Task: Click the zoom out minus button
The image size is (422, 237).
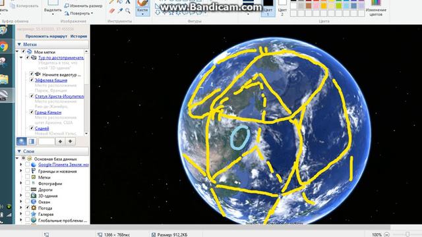Action: click(386, 234)
